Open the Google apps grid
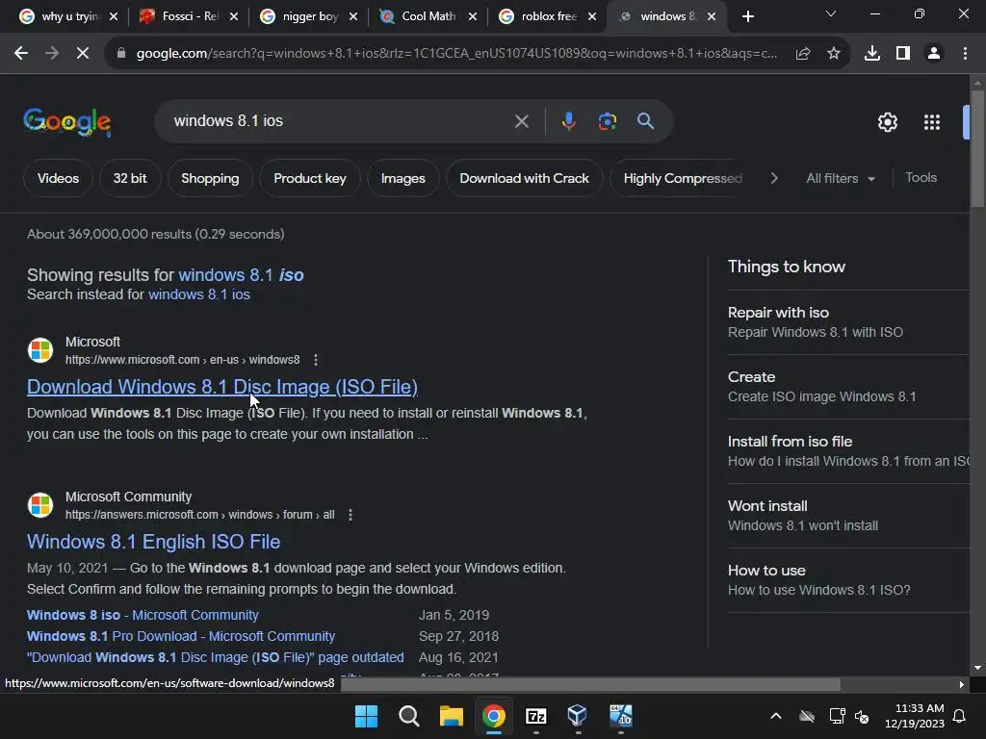This screenshot has width=986, height=739. [x=932, y=122]
